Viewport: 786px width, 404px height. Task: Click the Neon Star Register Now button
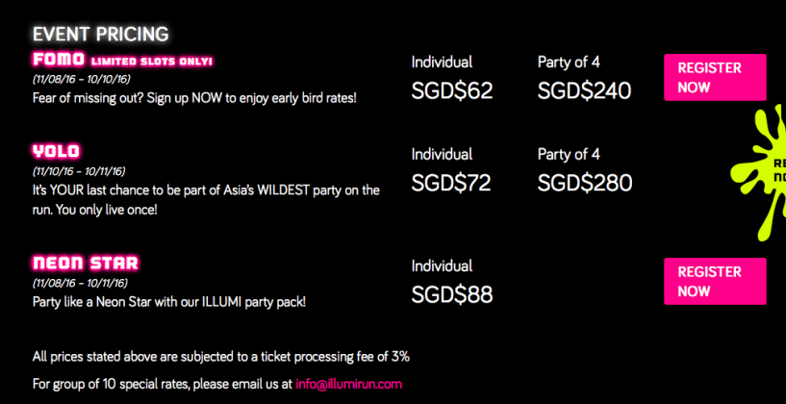[x=714, y=282]
